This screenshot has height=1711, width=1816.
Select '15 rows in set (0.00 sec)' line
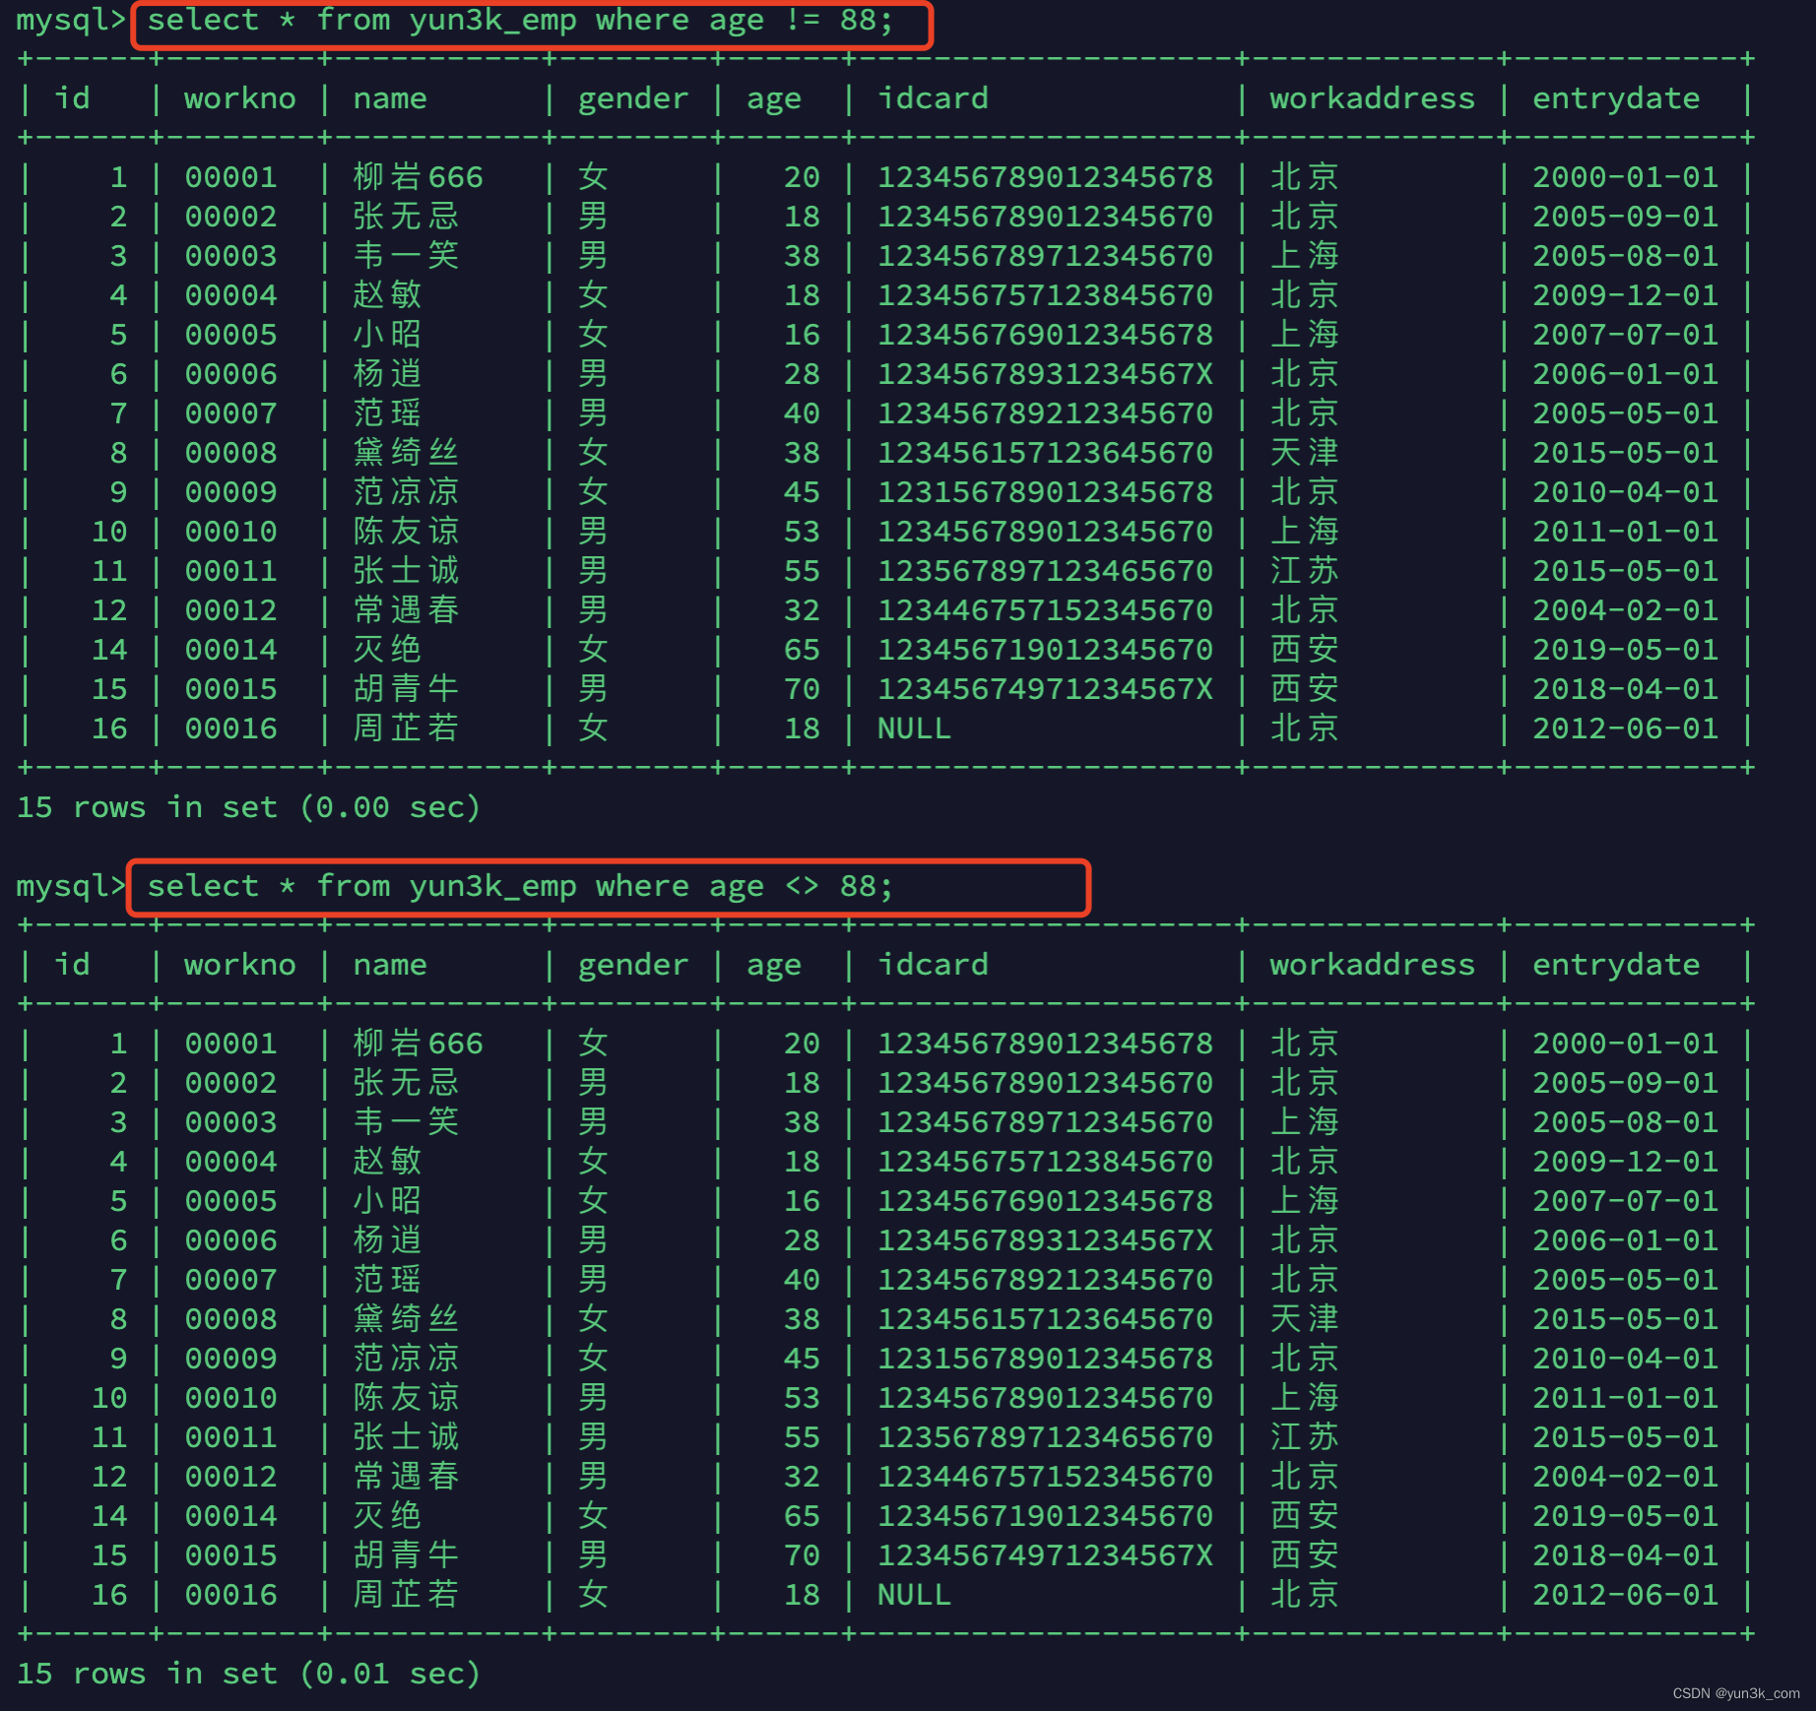click(248, 807)
